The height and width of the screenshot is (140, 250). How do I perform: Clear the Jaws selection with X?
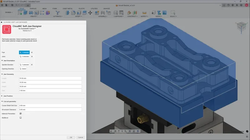(x=32, y=57)
